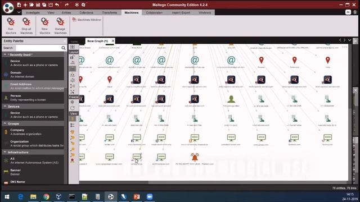Toggle the highlighted normal view button

pyautogui.click(x=73, y=119)
